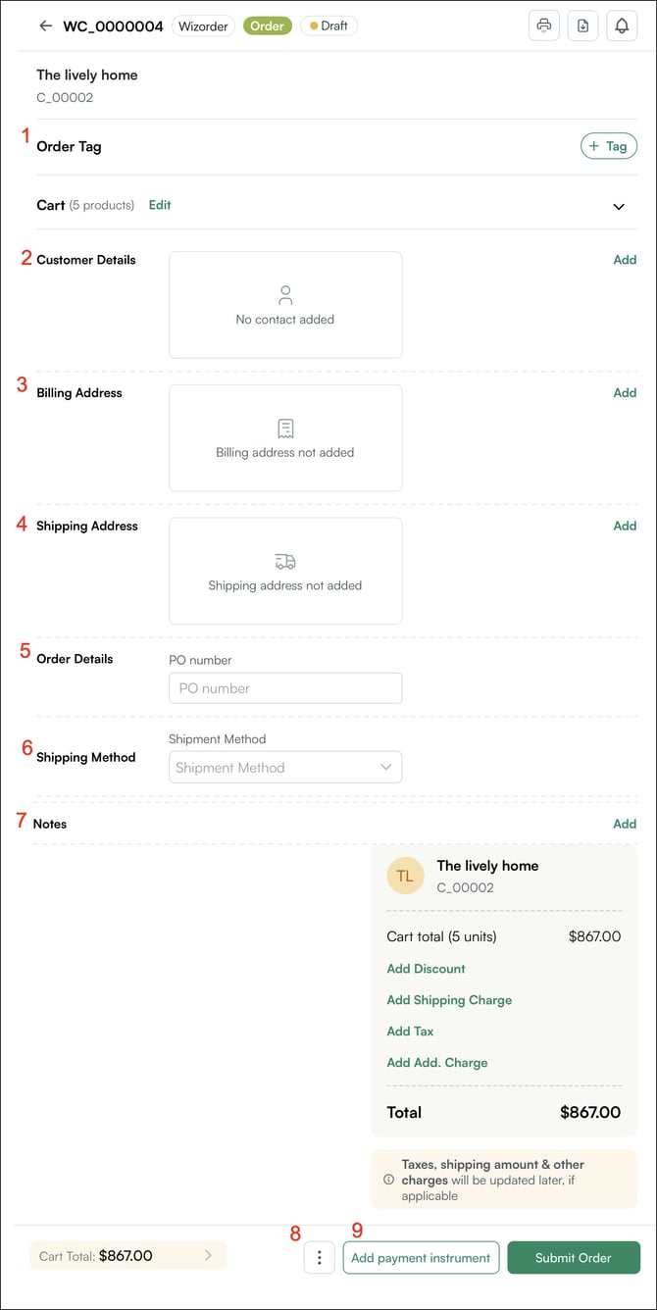Expand the Cart Total details chevron

tap(212, 1256)
